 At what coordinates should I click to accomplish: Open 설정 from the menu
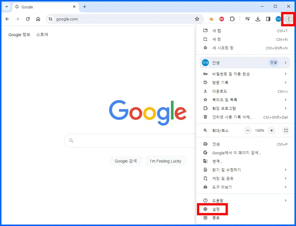tap(245, 209)
